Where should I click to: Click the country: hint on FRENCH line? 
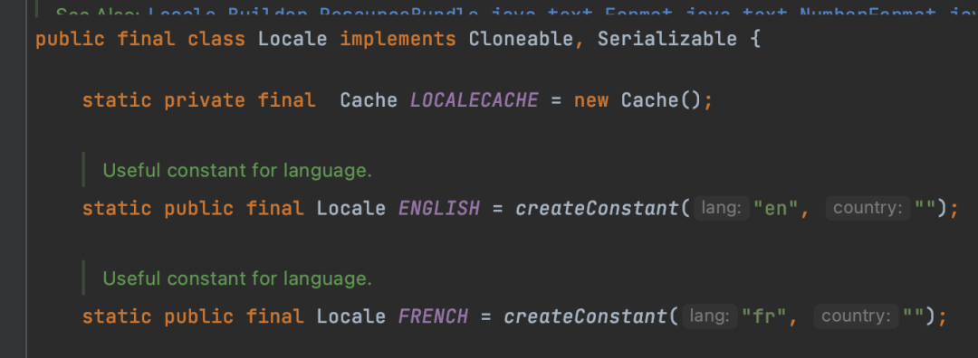[x=856, y=316]
